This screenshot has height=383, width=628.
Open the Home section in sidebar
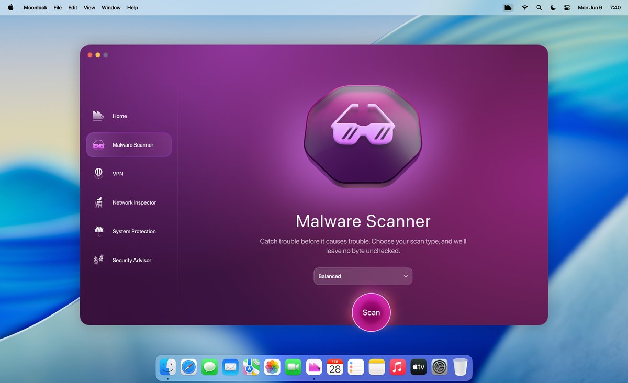(129, 116)
